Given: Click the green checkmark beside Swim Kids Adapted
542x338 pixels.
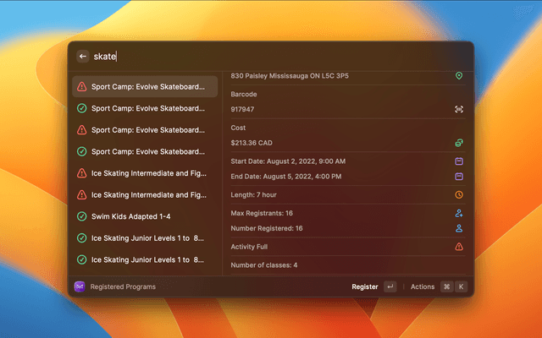Looking at the screenshot, I should tap(81, 216).
